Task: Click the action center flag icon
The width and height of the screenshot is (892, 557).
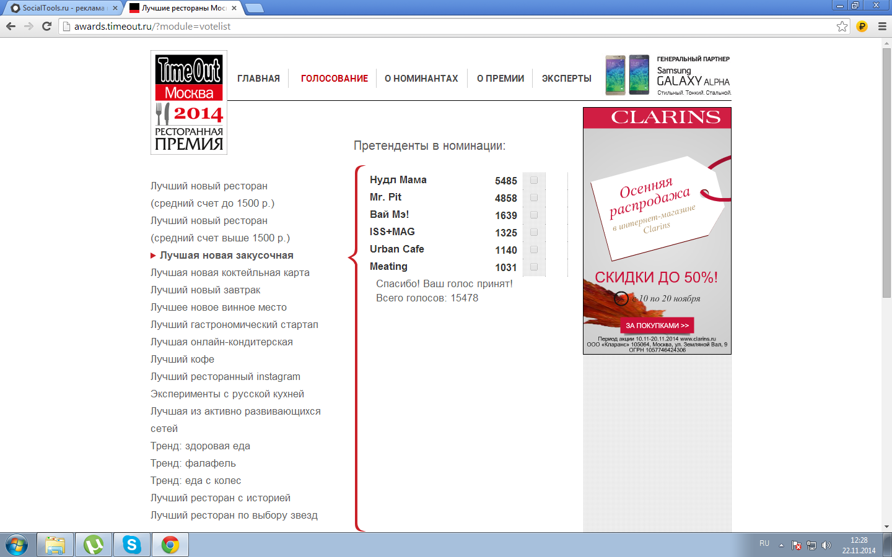Action: 797,545
